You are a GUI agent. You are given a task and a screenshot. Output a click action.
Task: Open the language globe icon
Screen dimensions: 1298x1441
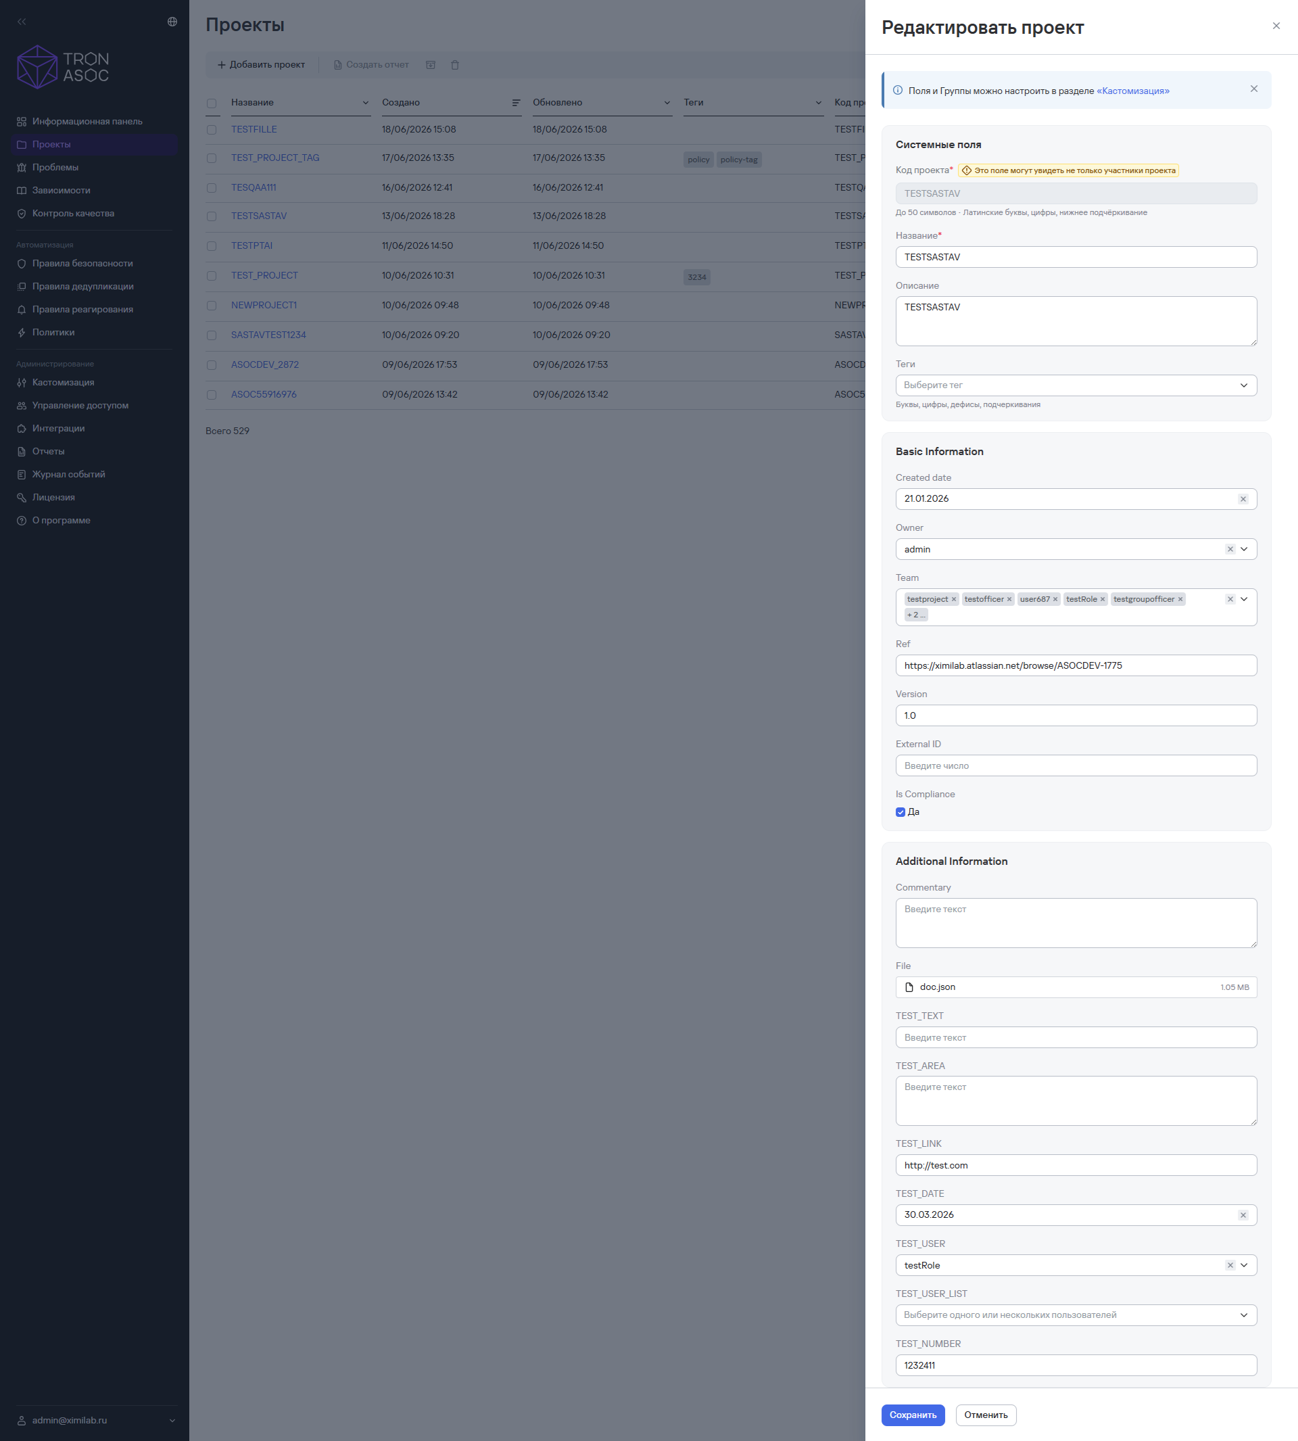pyautogui.click(x=172, y=22)
